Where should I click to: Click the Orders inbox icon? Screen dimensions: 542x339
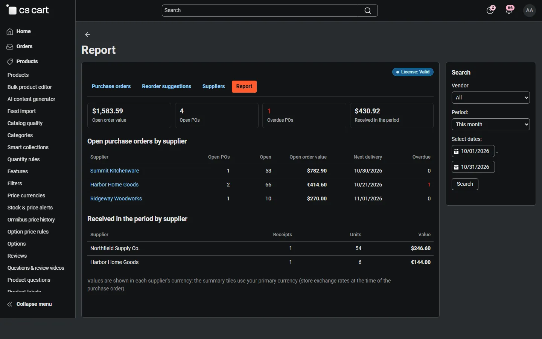pos(10,47)
